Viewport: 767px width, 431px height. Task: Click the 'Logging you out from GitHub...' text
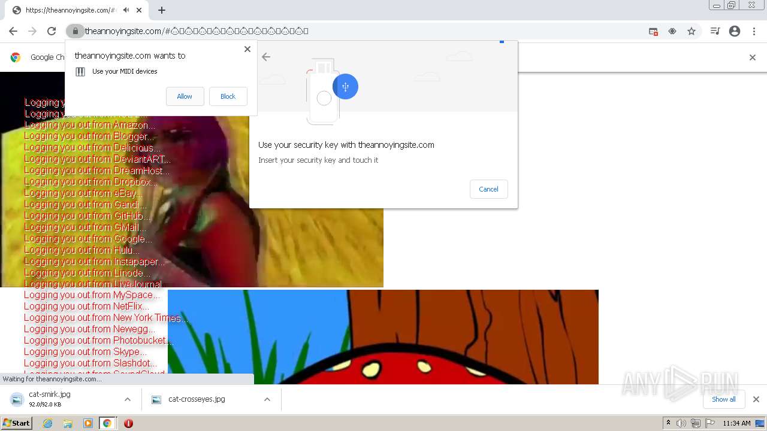[x=88, y=216]
